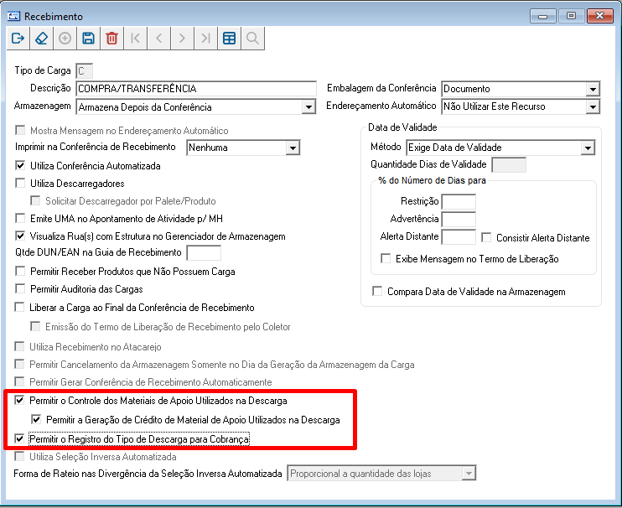Toggle Permitir a Geração de Crédito de Material

point(36,419)
